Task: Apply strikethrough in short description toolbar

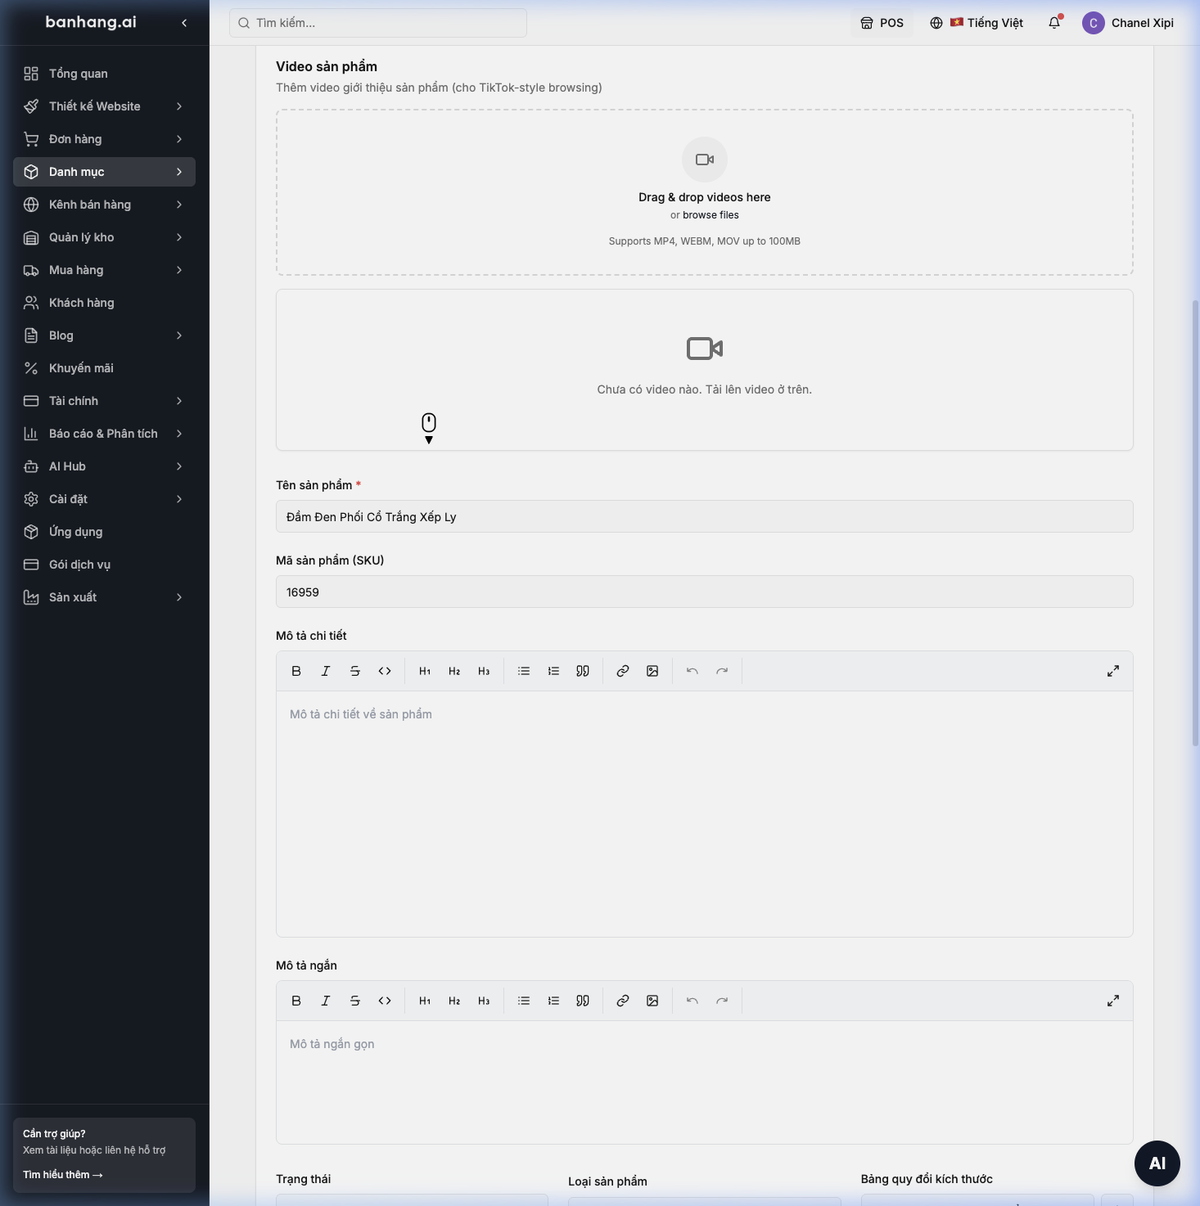Action: (x=355, y=1001)
